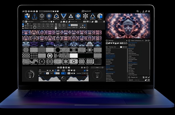Image resolution: width=175 pixels, height=115 pixels.
Task: Click the shuffle icon in Playlist header
Action: tap(146, 77)
